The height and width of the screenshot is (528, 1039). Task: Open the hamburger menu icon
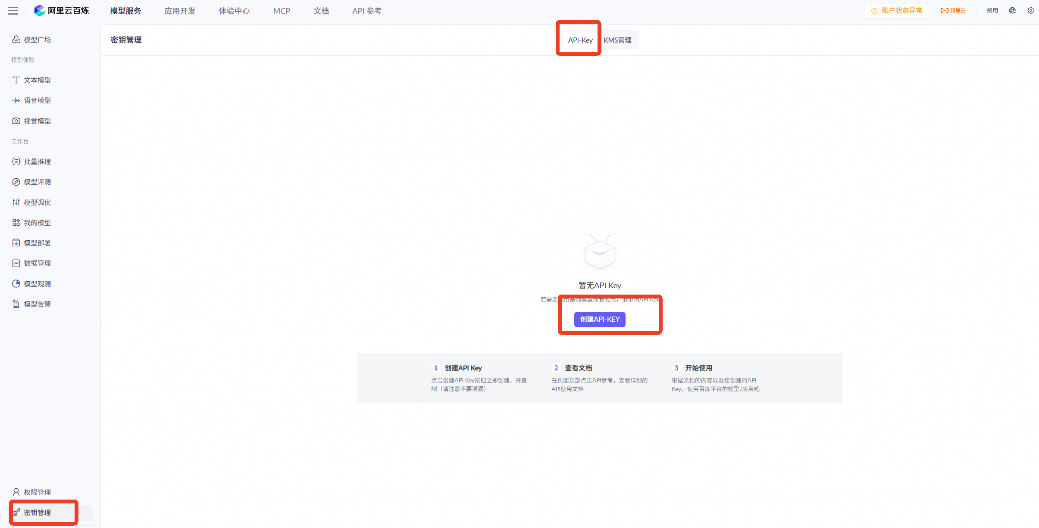[x=13, y=11]
